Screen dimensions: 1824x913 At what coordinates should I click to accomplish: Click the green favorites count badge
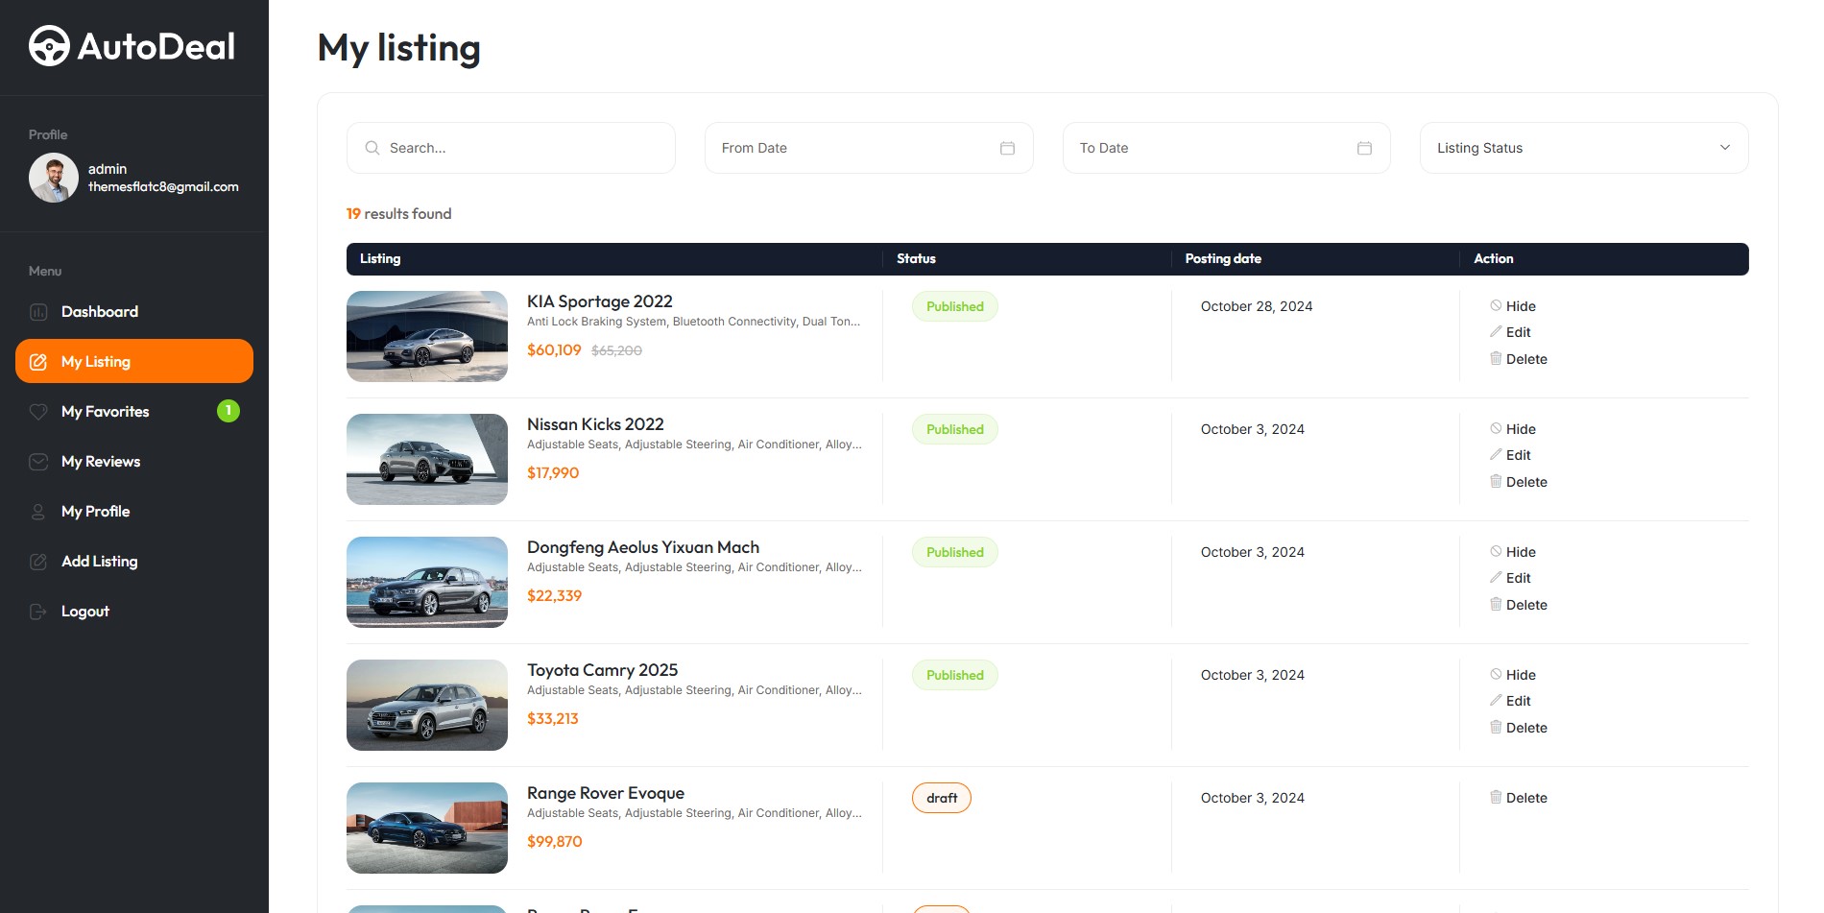coord(228,411)
